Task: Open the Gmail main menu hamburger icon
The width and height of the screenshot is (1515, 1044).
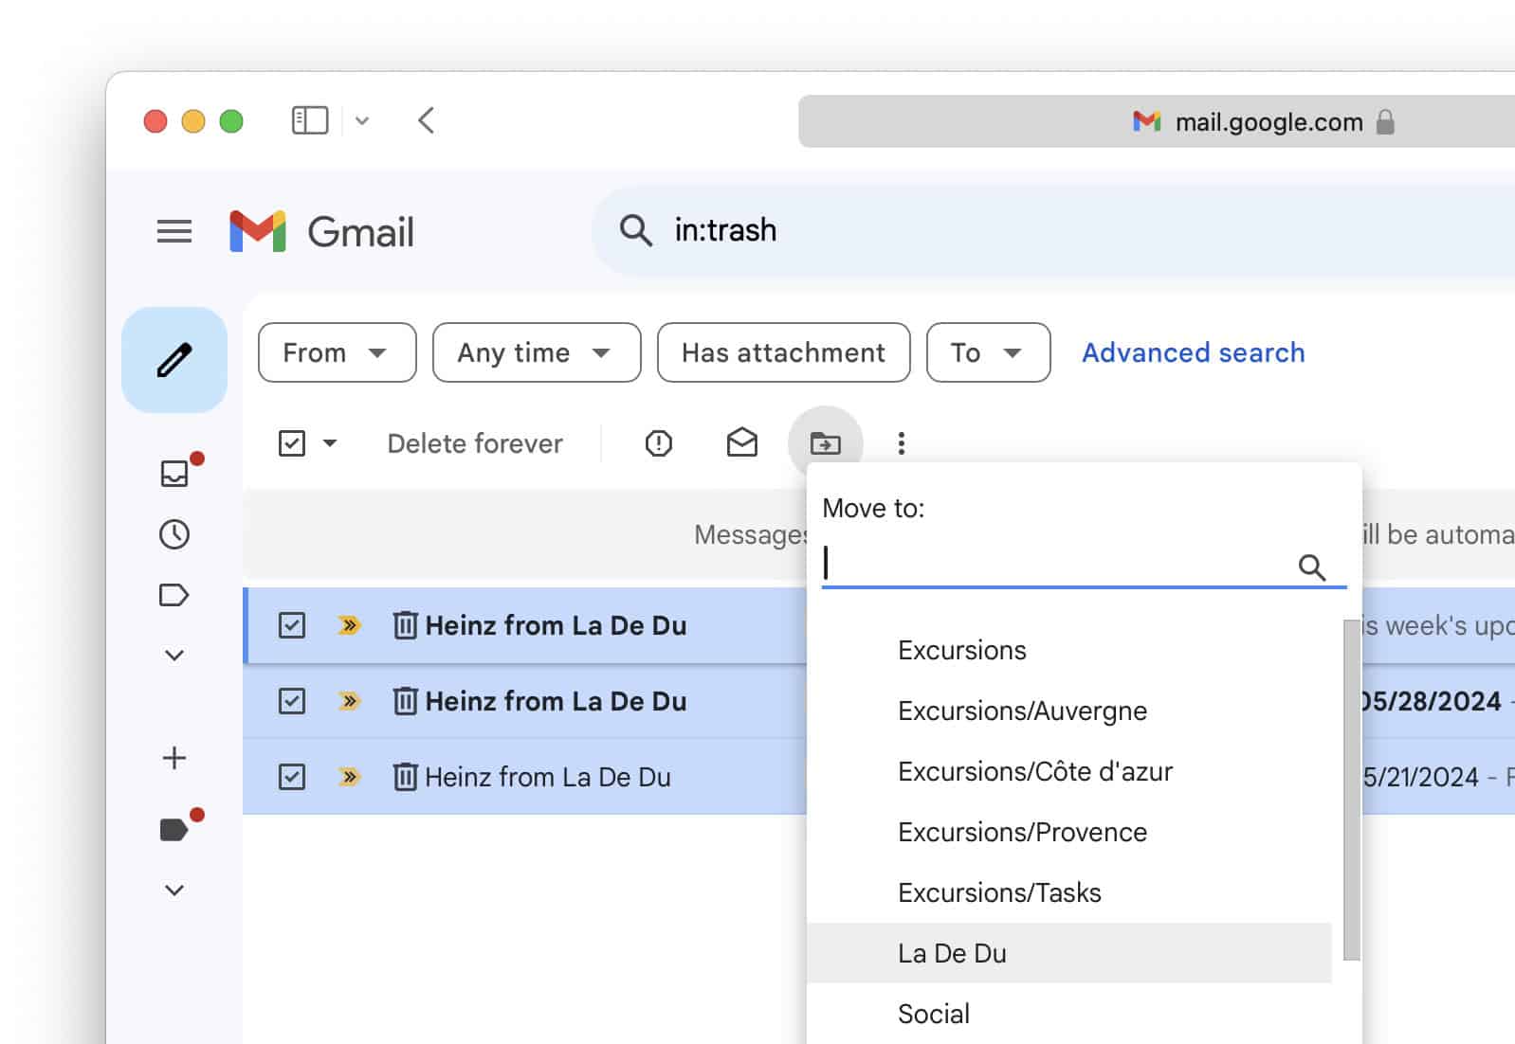Action: (174, 231)
